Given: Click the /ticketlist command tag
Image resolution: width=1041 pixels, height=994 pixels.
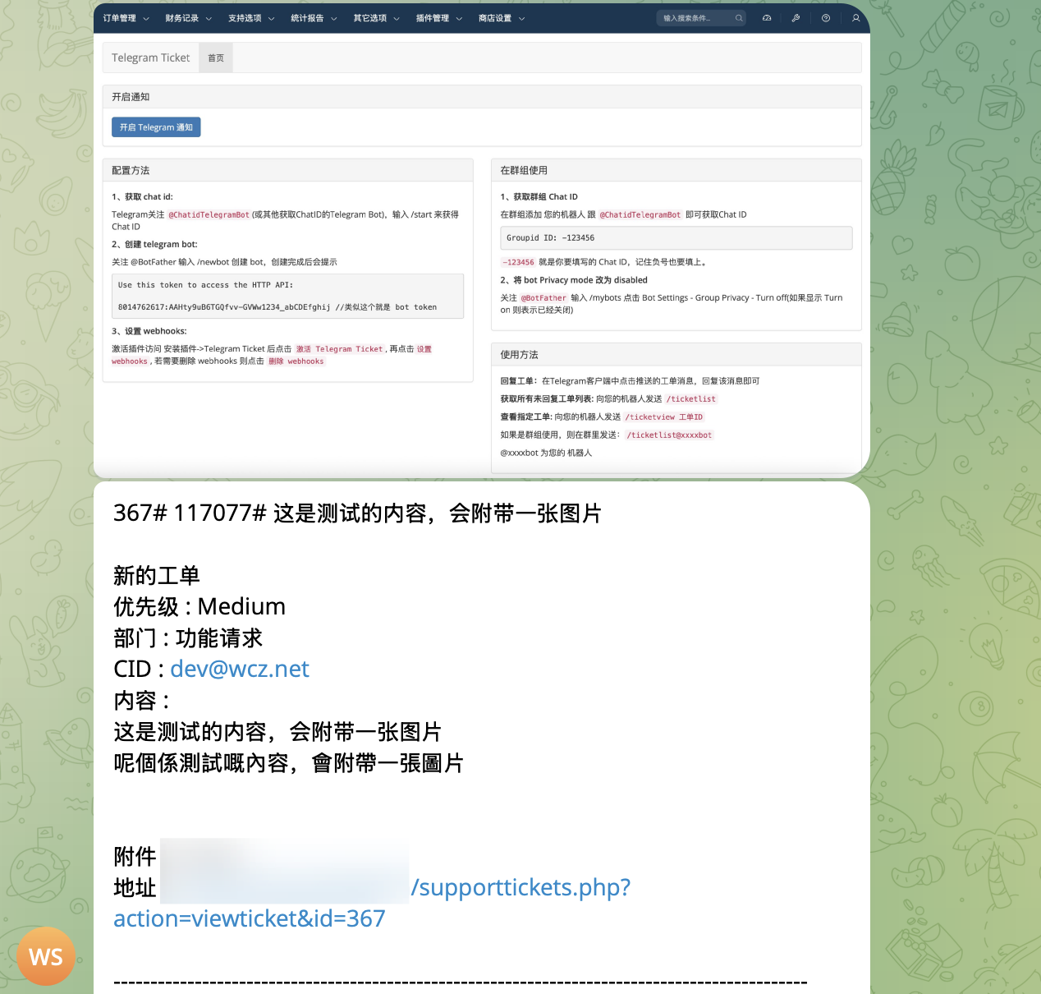Looking at the screenshot, I should pyautogui.click(x=691, y=399).
